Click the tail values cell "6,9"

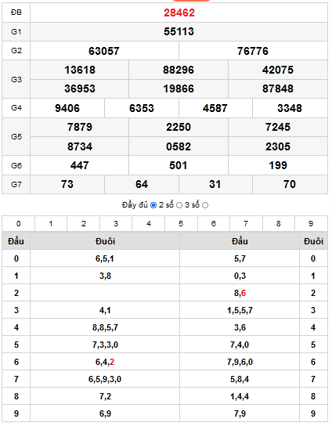[105, 413]
